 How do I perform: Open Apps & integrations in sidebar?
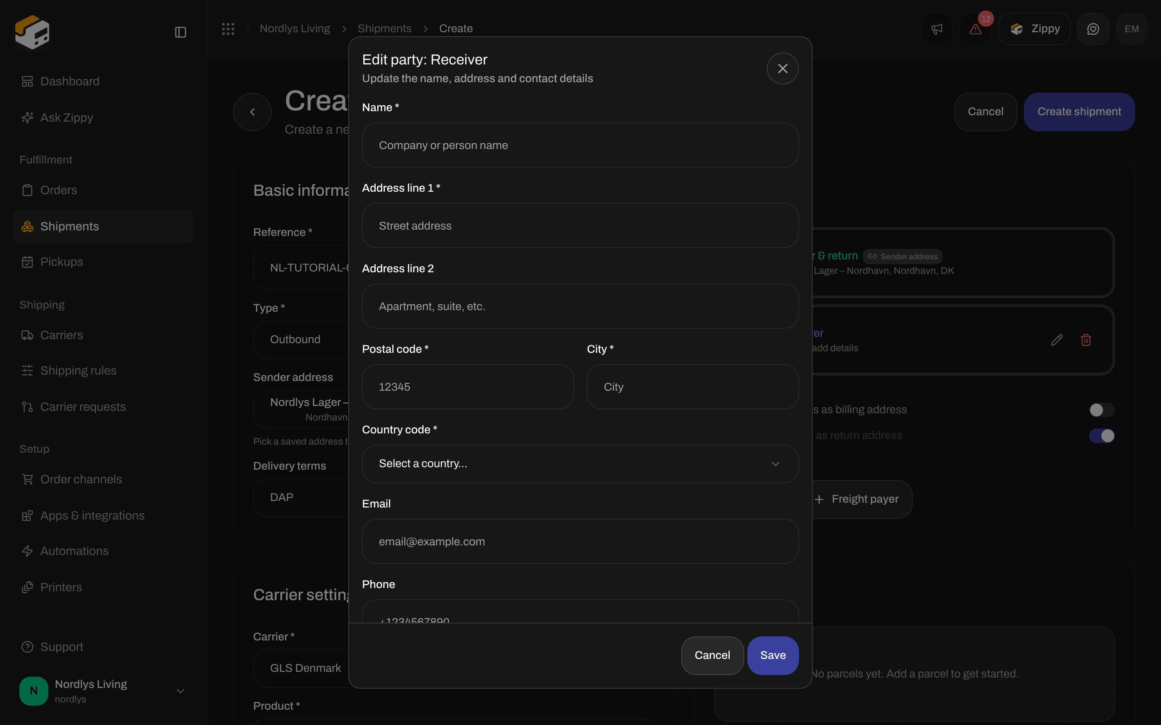tap(103, 516)
